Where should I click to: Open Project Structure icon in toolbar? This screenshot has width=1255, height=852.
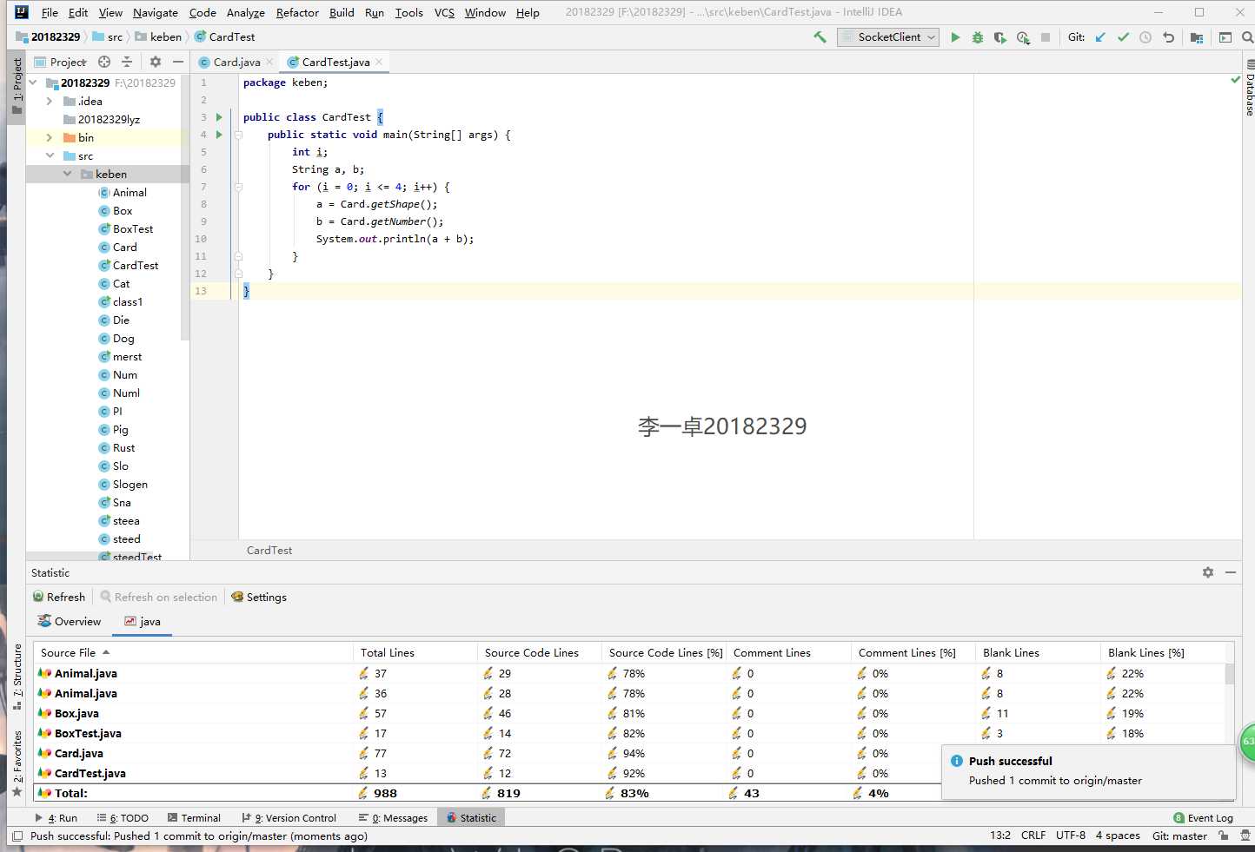click(1197, 37)
